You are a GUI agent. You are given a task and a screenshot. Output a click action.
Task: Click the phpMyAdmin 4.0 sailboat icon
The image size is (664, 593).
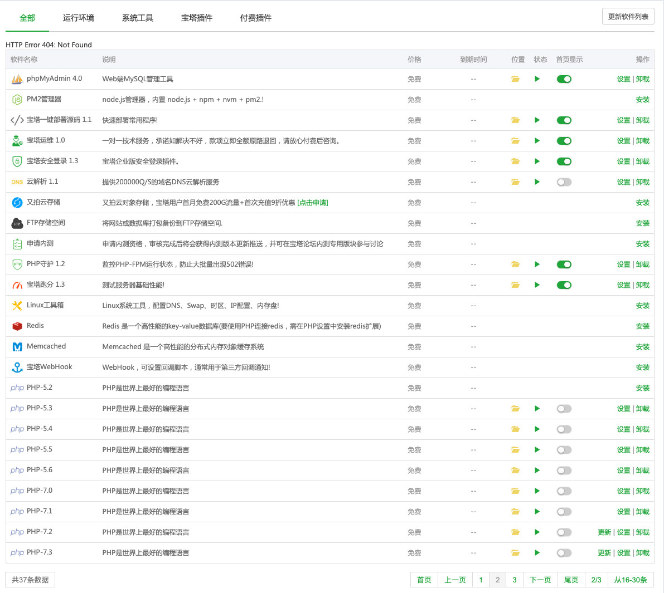point(17,79)
